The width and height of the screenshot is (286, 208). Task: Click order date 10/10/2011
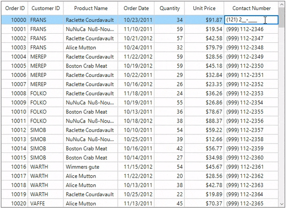(x=136, y=130)
